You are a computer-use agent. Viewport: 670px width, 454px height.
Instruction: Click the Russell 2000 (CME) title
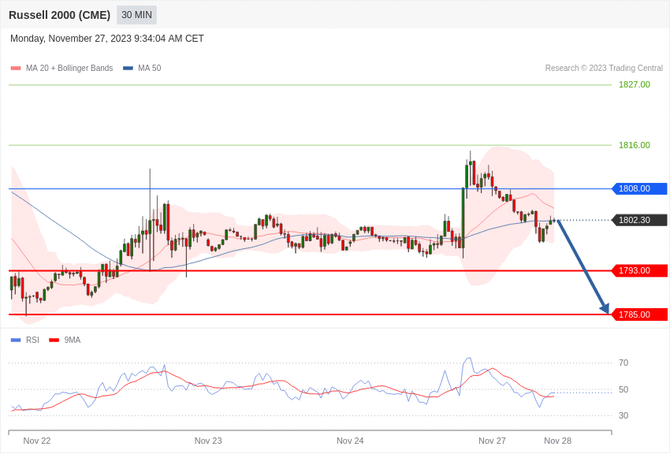(x=59, y=15)
